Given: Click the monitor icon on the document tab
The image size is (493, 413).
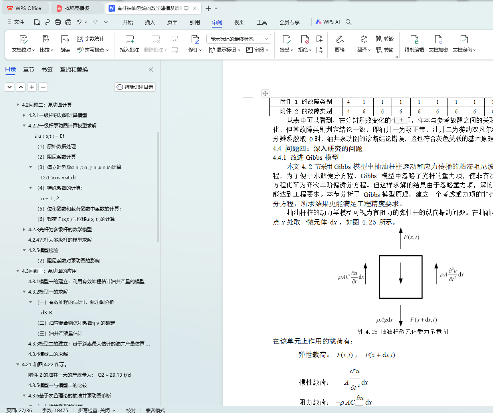Looking at the screenshot, I should click(x=186, y=8).
